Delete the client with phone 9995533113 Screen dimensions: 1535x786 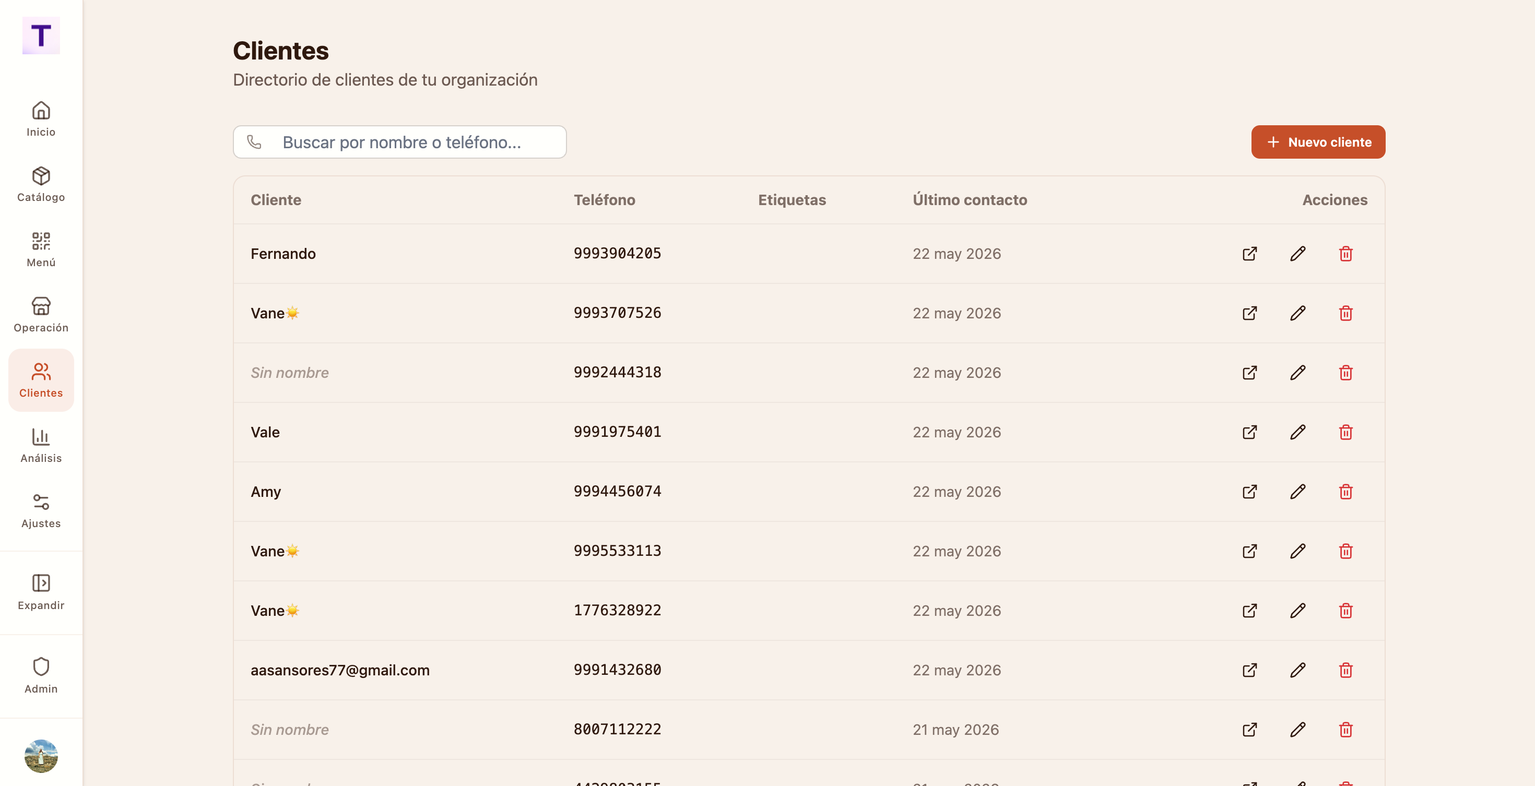[x=1345, y=551]
